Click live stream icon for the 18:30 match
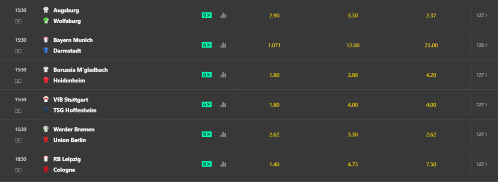Screen dimensions: 498x182 click(18, 170)
